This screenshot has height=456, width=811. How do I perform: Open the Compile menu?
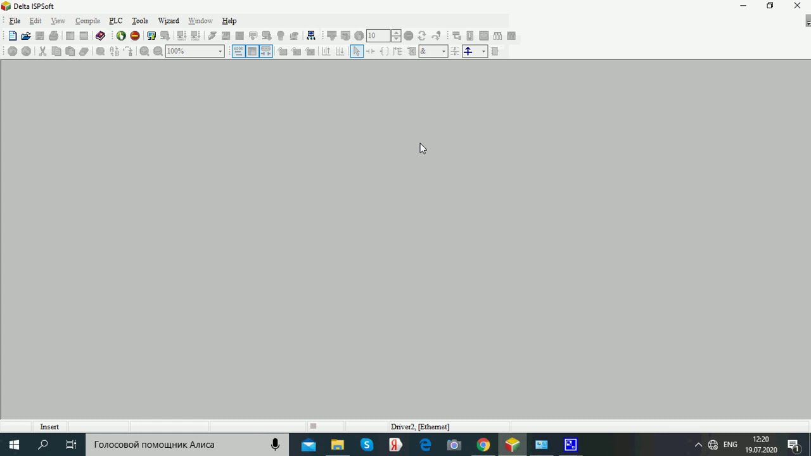pos(87,21)
